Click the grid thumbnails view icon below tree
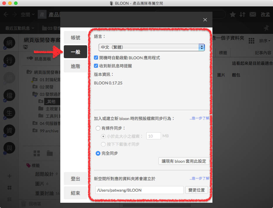Viewport: 273px width, 208px height. coord(37,153)
